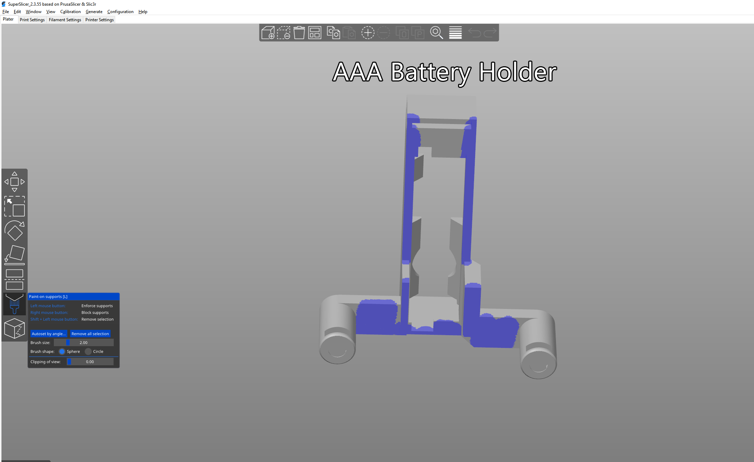
Task: Select the Rotate tool
Action: point(14,231)
